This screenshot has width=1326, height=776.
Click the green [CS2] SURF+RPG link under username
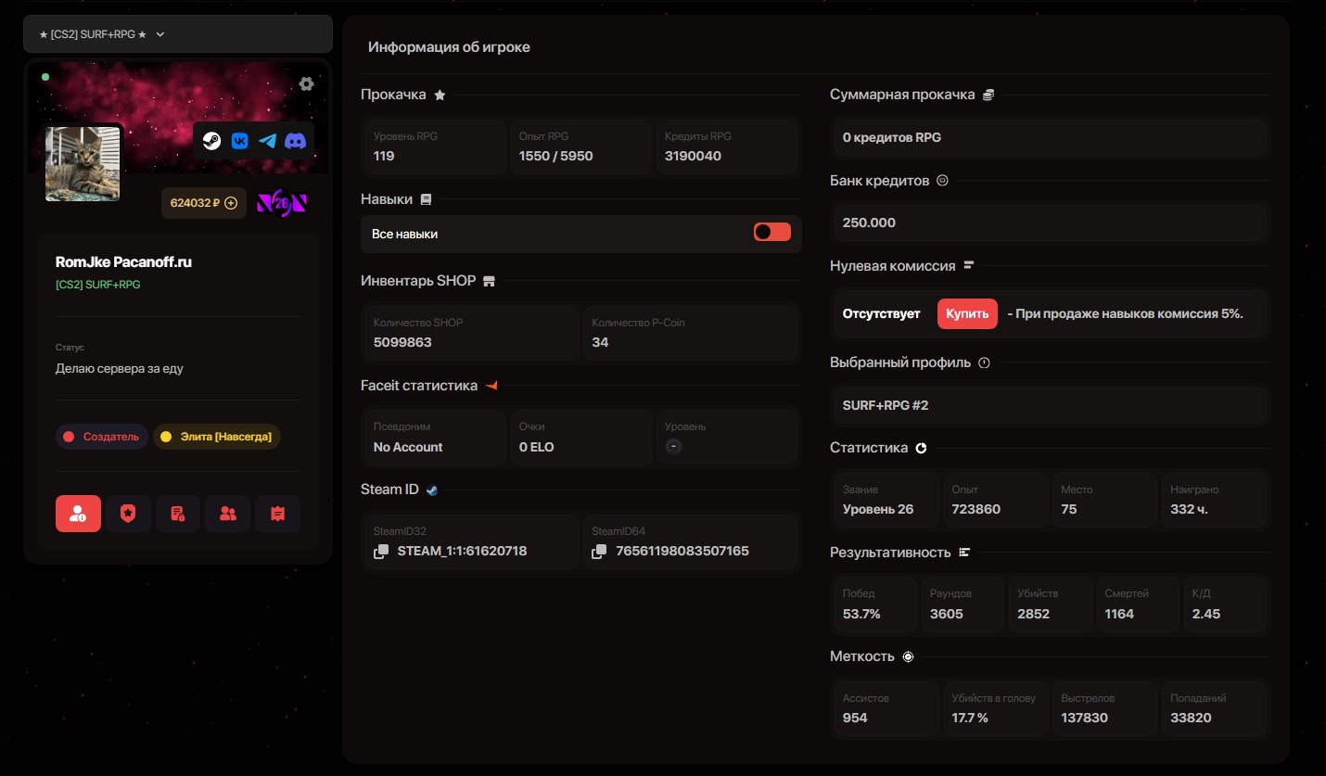(x=98, y=285)
